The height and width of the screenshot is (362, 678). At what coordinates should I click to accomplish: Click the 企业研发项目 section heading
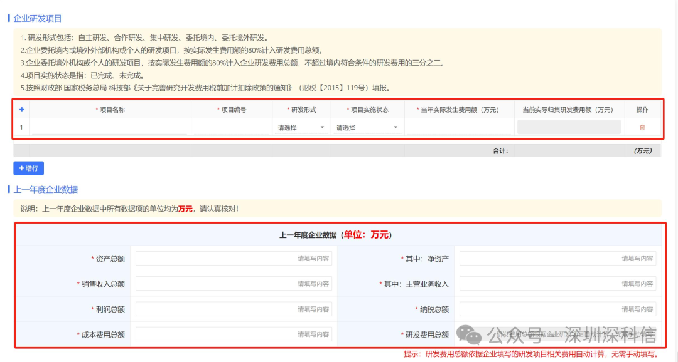tap(37, 18)
